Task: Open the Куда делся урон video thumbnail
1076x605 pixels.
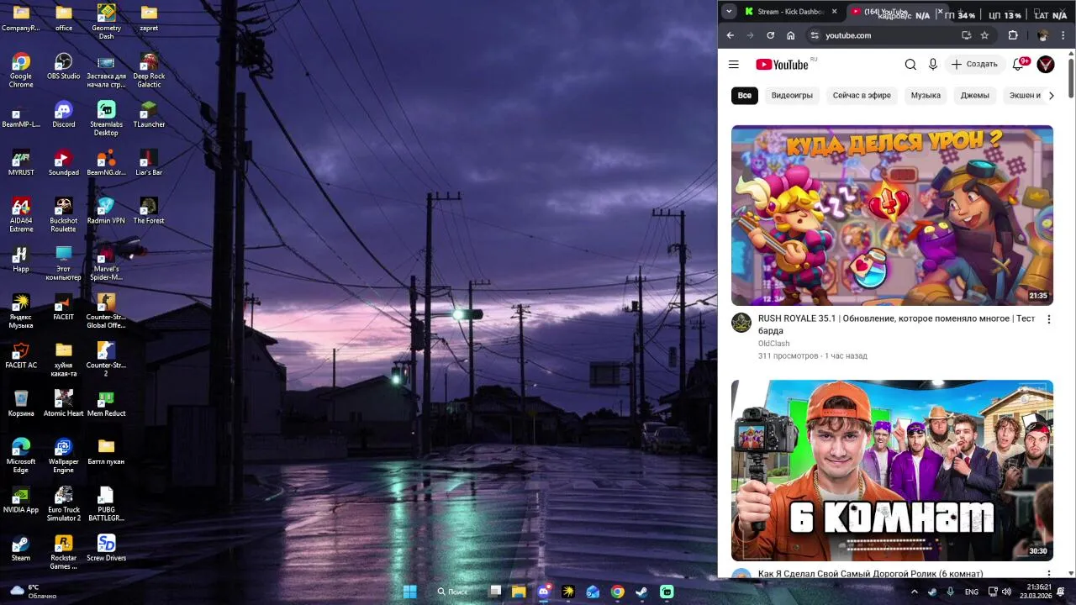Action: pyautogui.click(x=892, y=216)
